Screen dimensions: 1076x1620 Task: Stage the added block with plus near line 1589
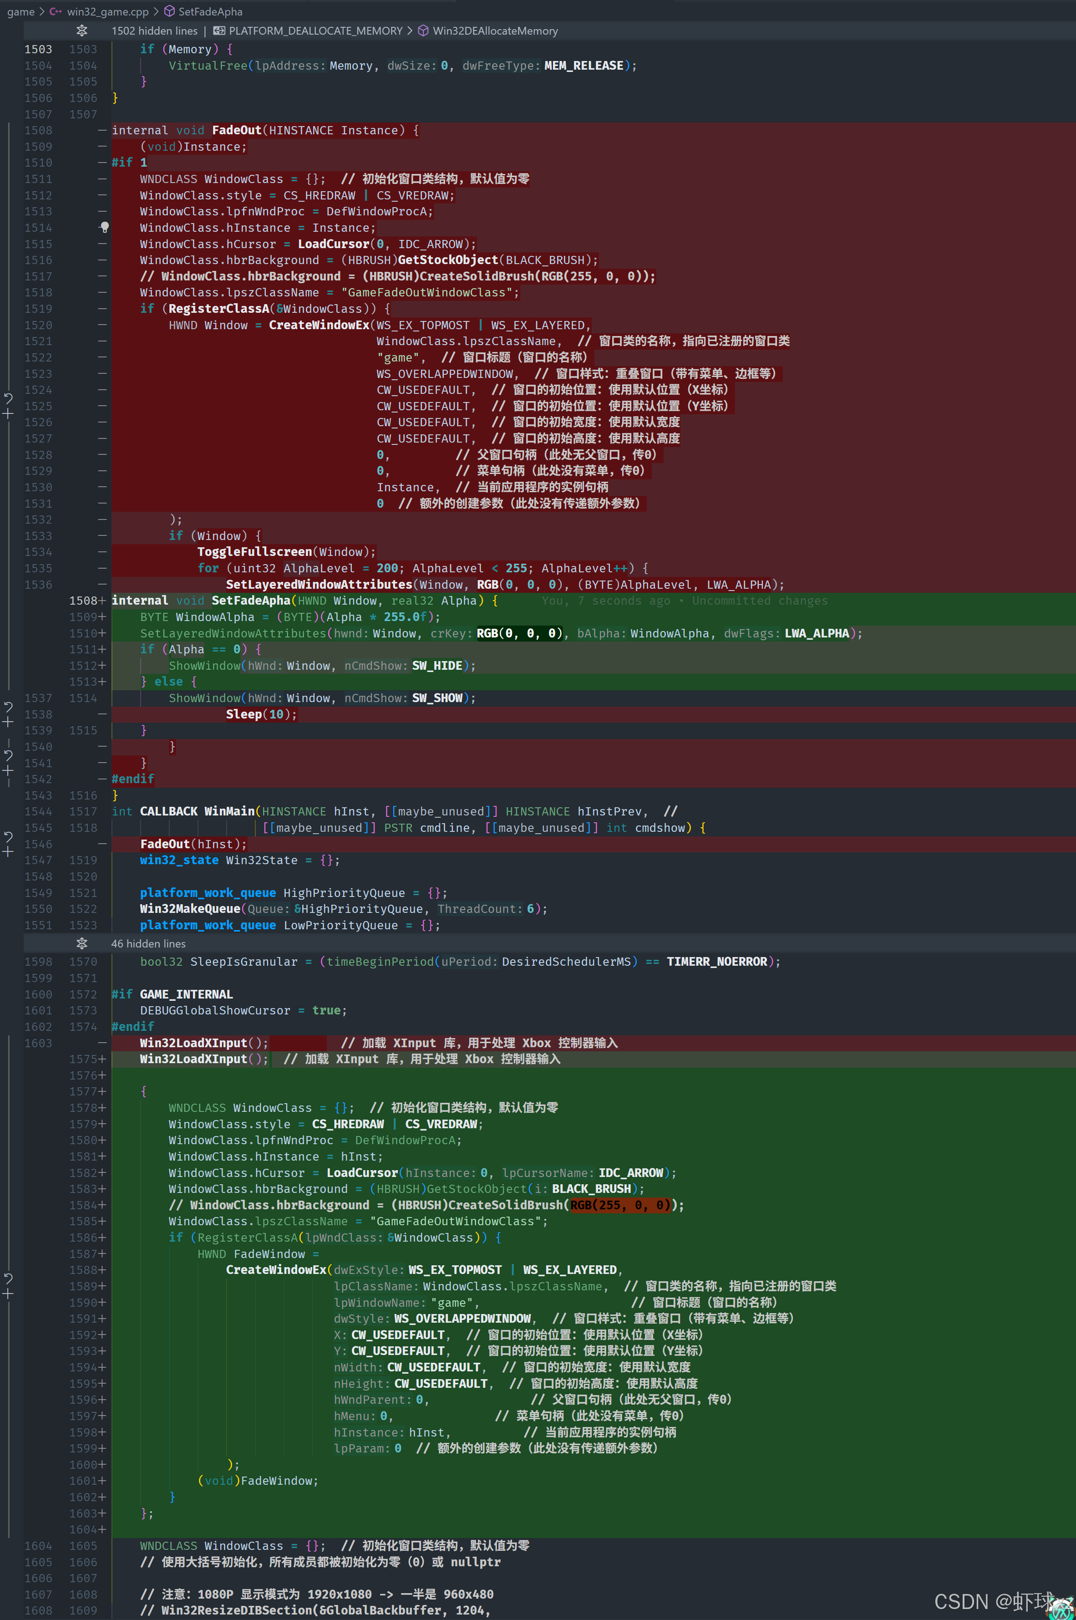coord(8,1294)
